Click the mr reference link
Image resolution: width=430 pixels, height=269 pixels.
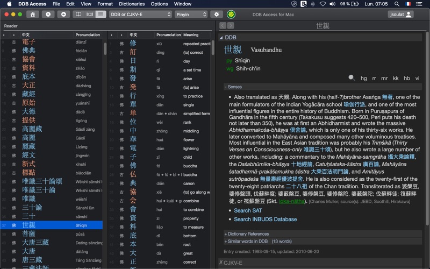click(x=384, y=78)
